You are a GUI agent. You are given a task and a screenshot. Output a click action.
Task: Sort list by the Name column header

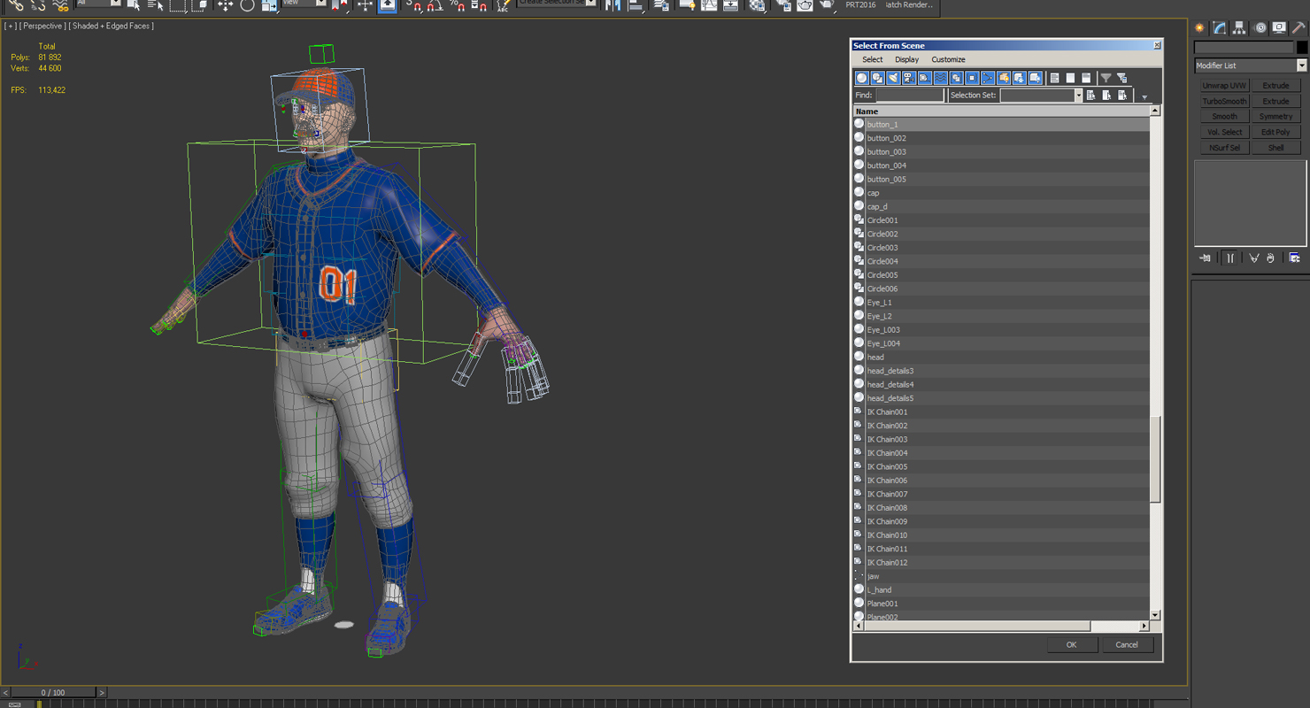click(1001, 112)
